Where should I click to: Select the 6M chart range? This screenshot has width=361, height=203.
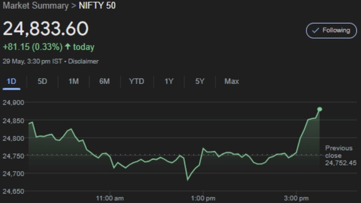(104, 81)
